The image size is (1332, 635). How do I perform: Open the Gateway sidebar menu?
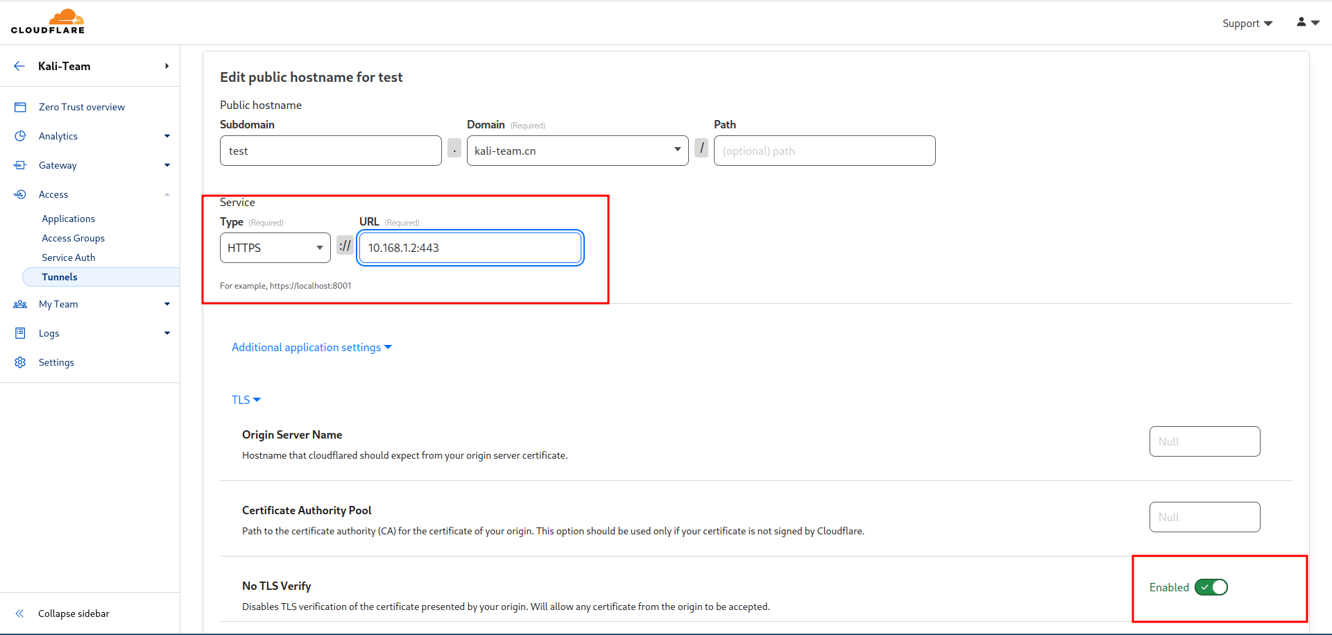58,165
